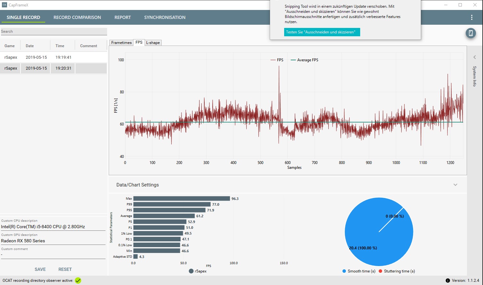Click the System Info vertical label
Screen dimensions: 483x285
475,76
